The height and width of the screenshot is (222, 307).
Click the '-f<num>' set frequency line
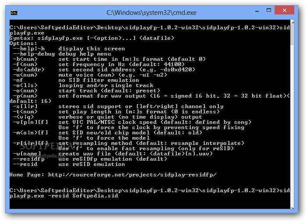point(99,64)
